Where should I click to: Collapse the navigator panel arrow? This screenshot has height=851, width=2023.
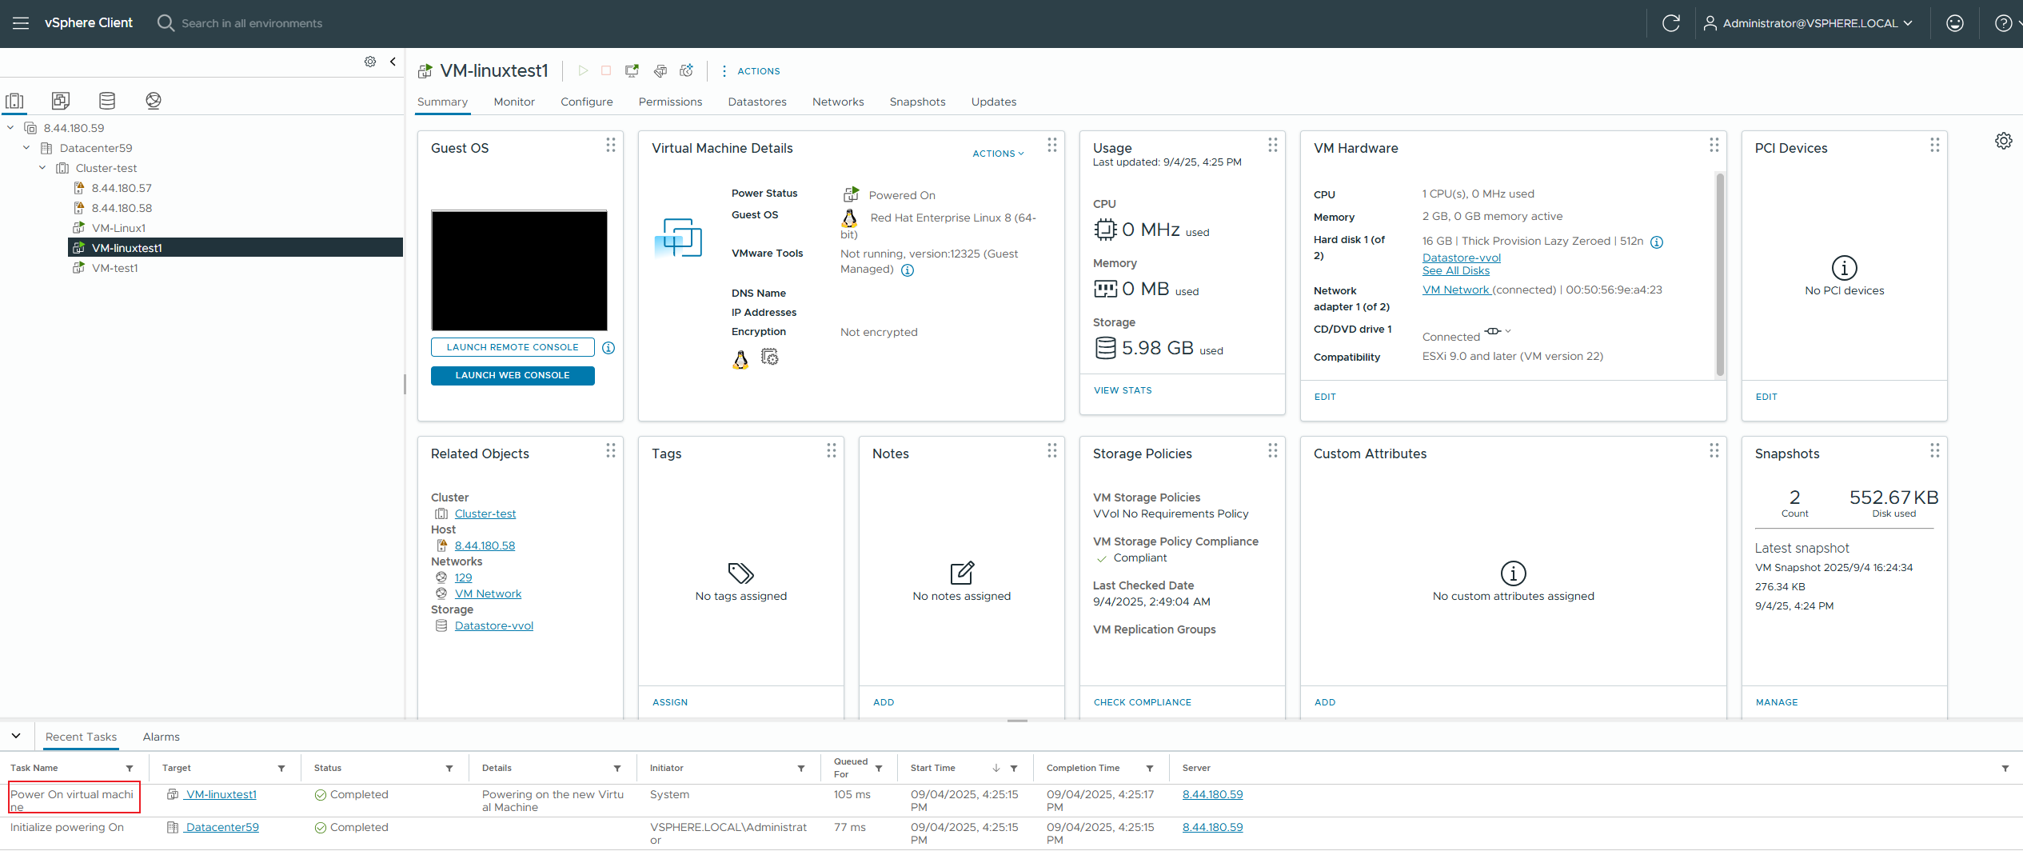393,62
